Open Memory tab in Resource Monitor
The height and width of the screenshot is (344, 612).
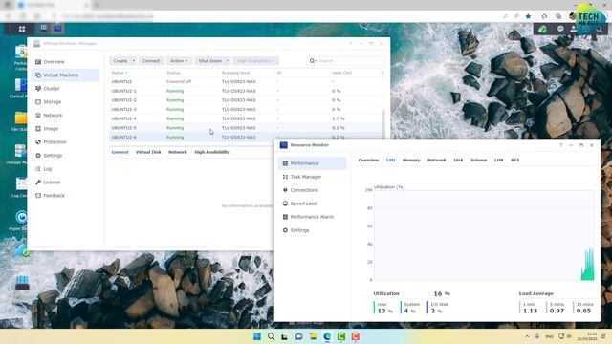(x=411, y=160)
